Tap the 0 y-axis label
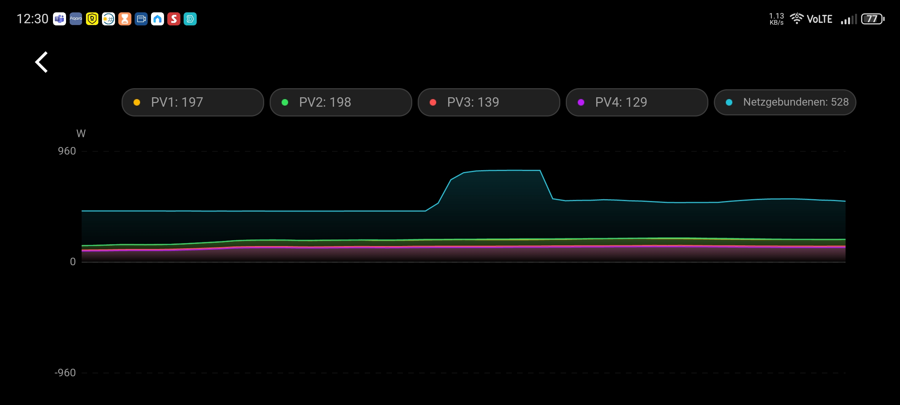This screenshot has height=405, width=900. click(x=73, y=262)
